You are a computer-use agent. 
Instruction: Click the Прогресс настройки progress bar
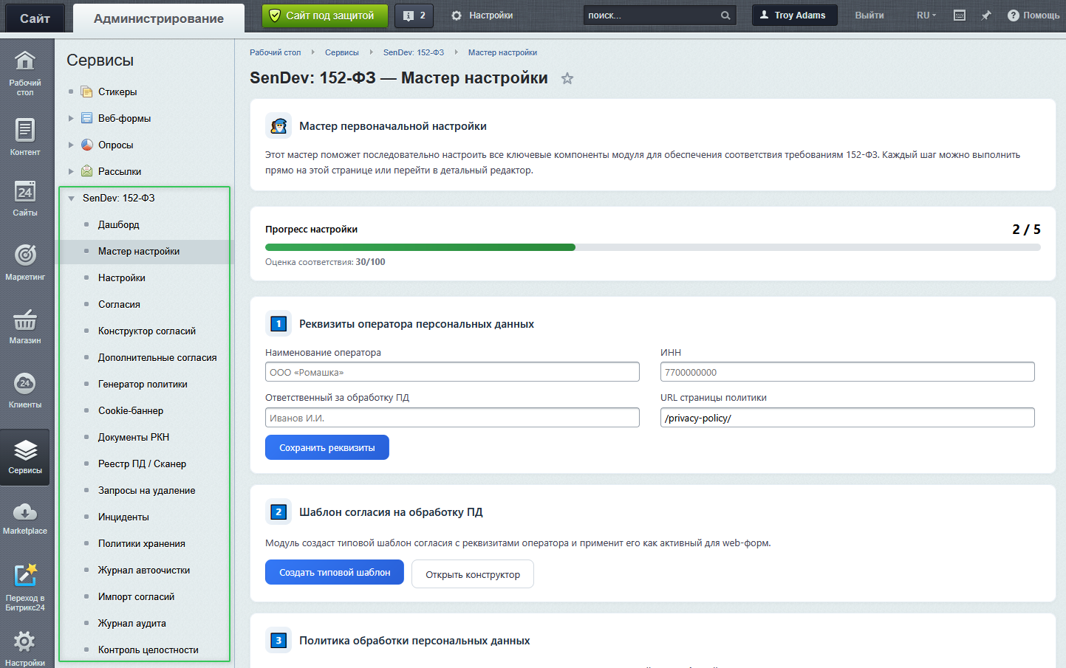[653, 247]
